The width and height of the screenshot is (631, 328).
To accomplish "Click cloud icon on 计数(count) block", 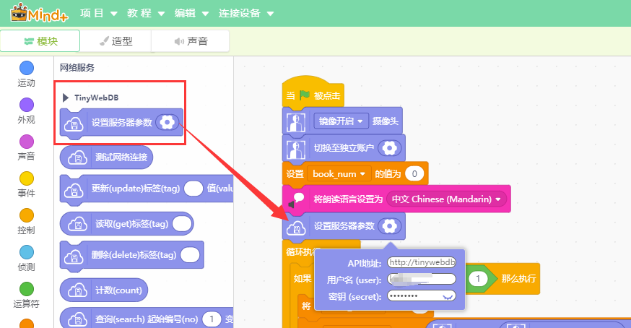I will point(78,290).
